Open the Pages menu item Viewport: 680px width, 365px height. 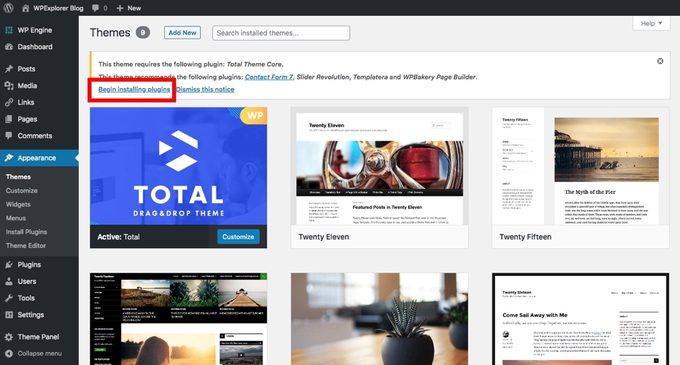click(x=27, y=119)
